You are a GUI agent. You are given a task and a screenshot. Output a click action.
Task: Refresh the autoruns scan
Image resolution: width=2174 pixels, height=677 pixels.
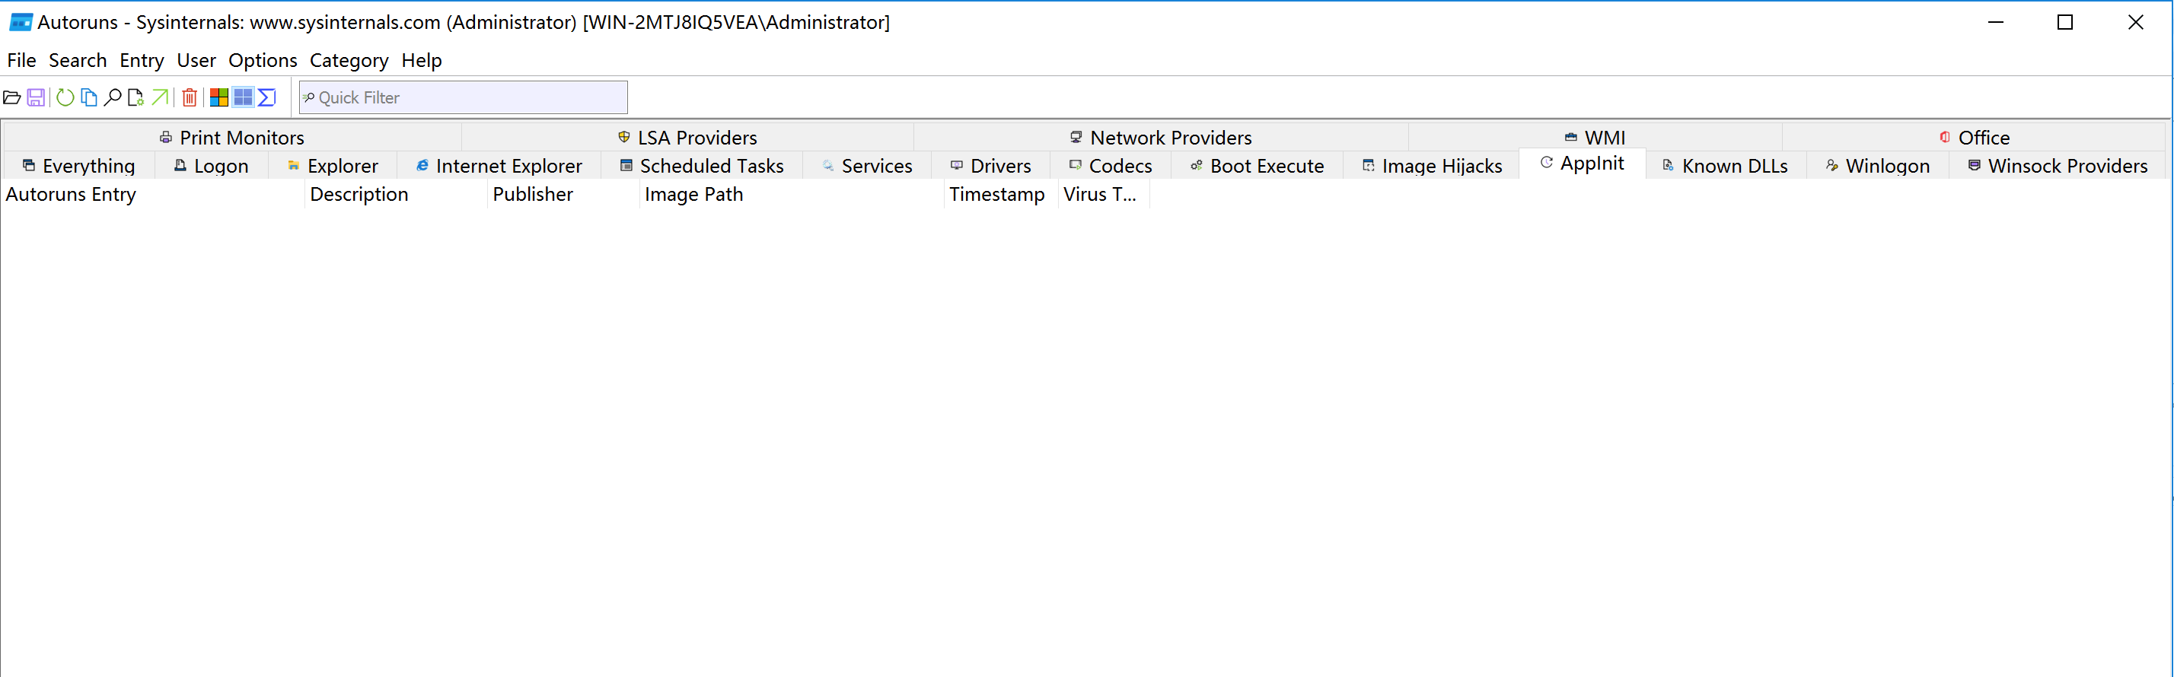[x=65, y=98]
